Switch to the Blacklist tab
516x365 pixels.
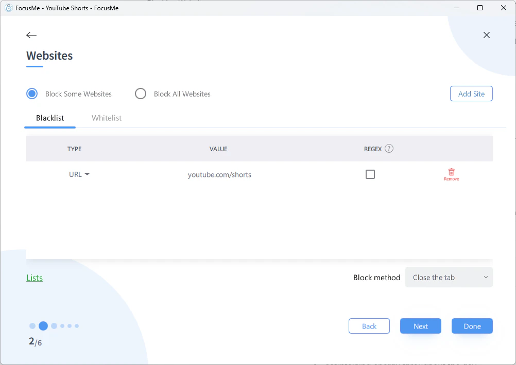[50, 118]
